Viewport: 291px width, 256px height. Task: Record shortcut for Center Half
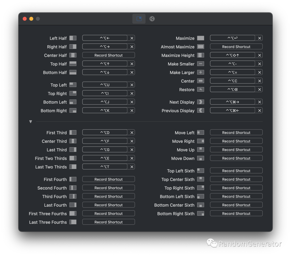(109, 55)
